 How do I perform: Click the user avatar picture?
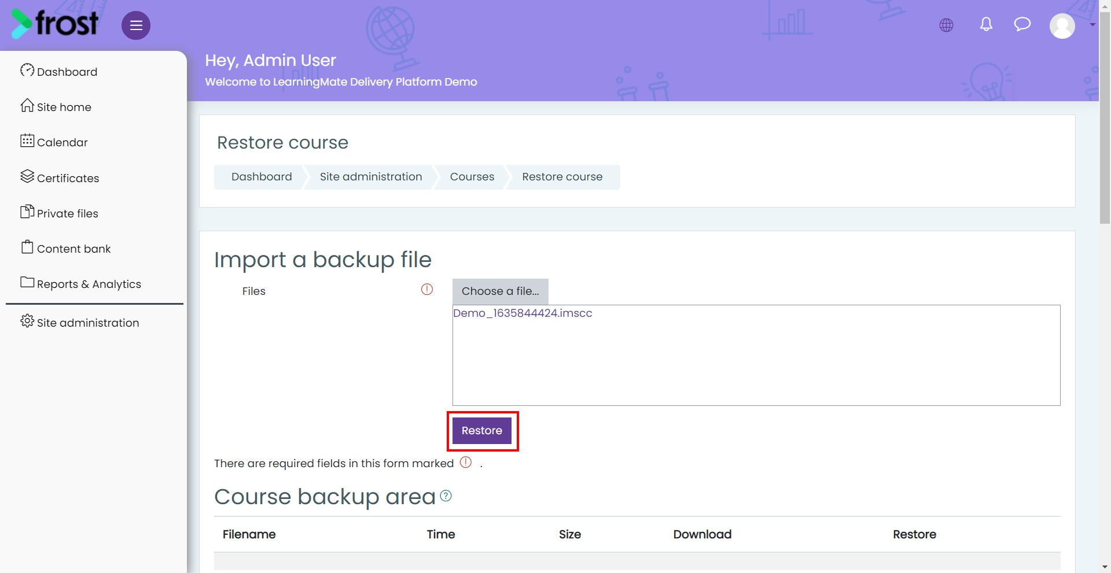[x=1062, y=26]
